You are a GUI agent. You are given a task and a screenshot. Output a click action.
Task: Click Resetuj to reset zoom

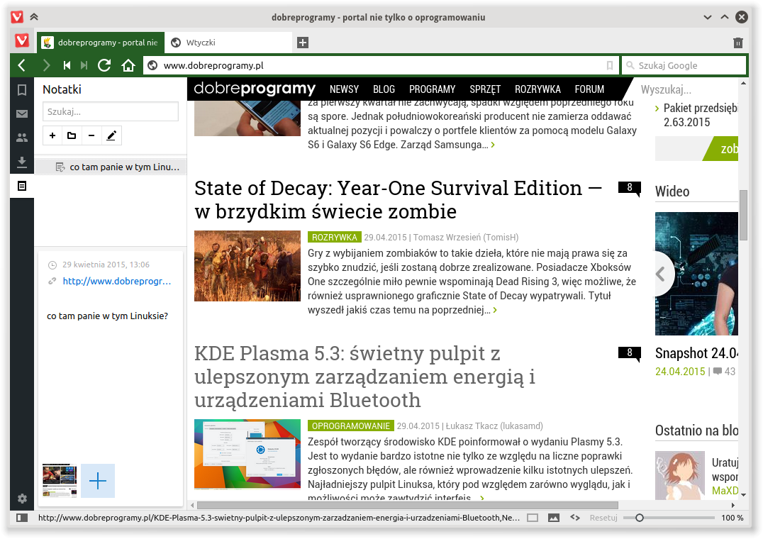[603, 518]
